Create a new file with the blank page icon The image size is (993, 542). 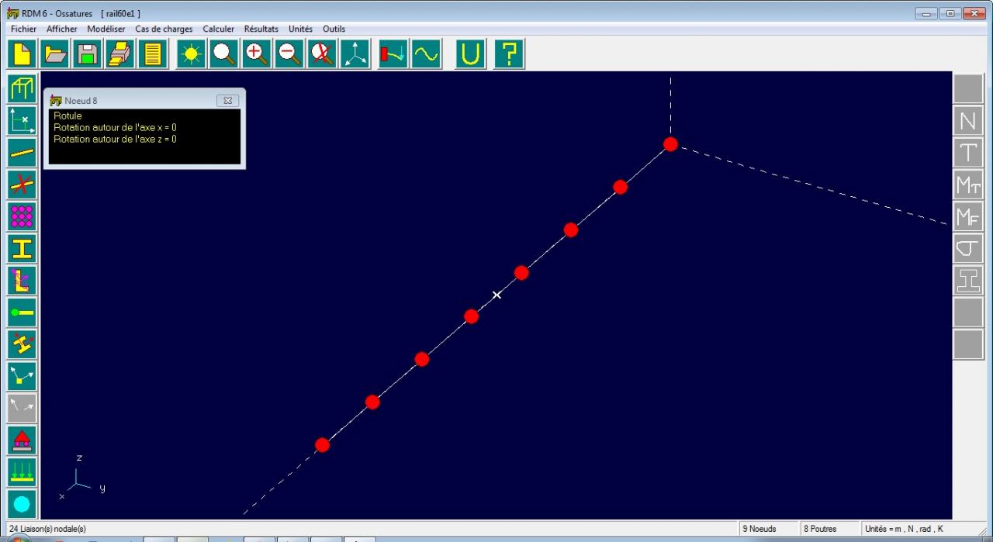click(x=22, y=54)
